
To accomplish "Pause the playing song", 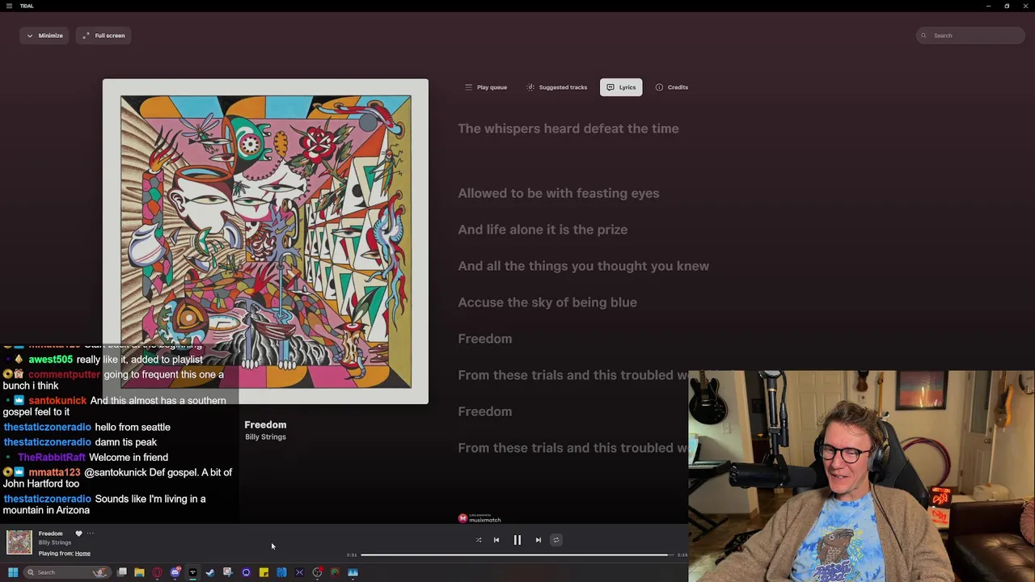I will (x=517, y=540).
